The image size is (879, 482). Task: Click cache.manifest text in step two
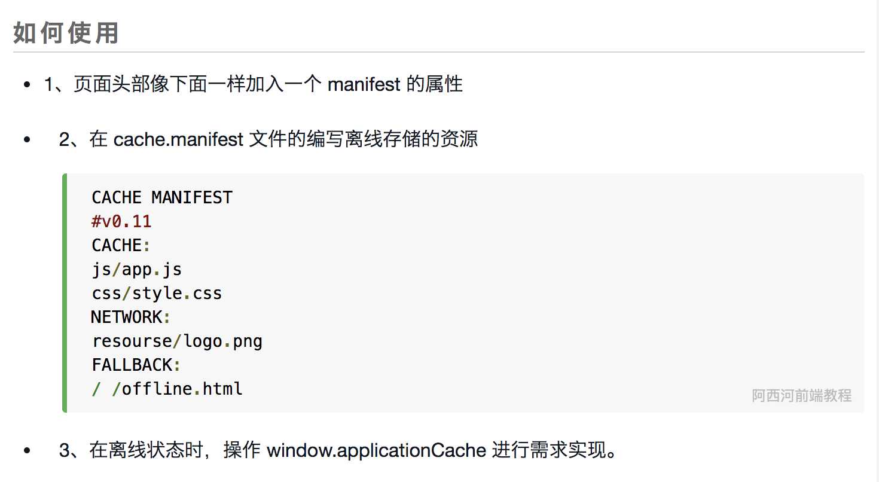pyautogui.click(x=178, y=139)
